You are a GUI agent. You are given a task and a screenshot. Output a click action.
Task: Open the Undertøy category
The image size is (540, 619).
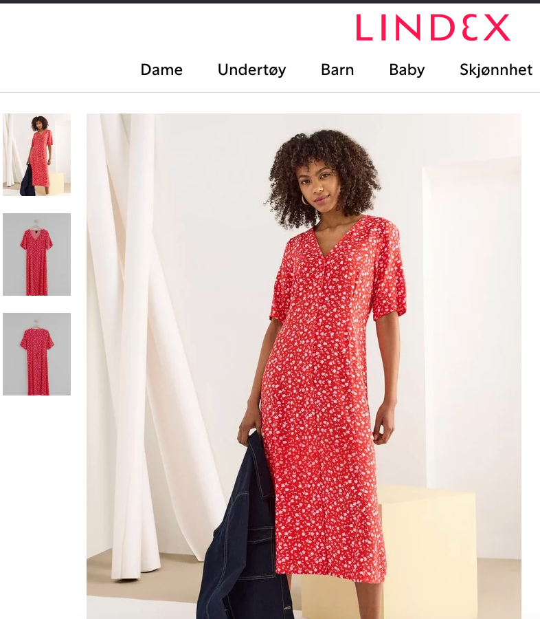point(251,70)
